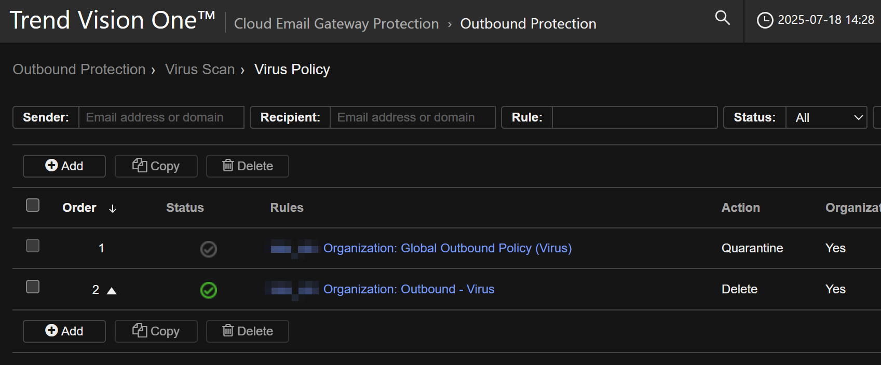This screenshot has width=881, height=365.
Task: Click into the Sender email filter field
Action: tap(161, 117)
